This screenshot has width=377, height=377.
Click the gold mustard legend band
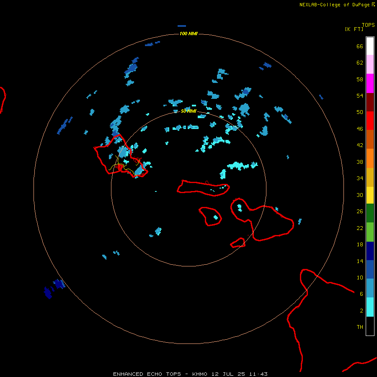pos(370,177)
